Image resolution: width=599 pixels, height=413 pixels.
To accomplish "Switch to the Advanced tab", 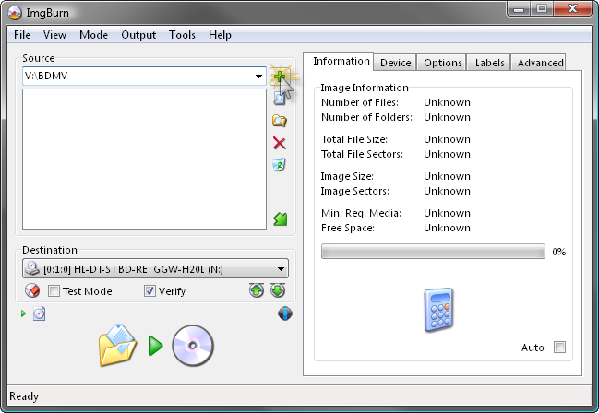I will (540, 63).
